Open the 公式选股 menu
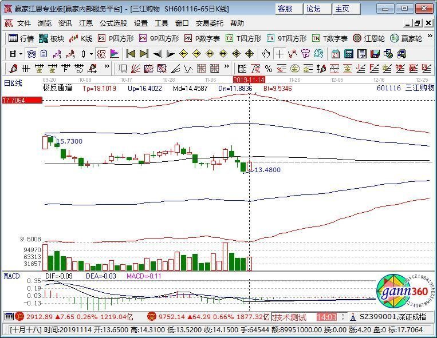 [x=113, y=23]
